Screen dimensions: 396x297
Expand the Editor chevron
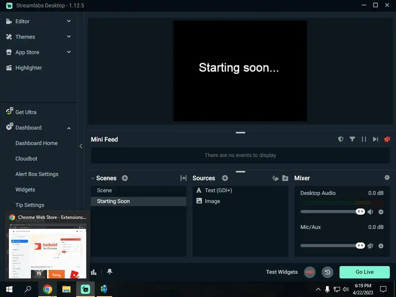click(x=69, y=21)
